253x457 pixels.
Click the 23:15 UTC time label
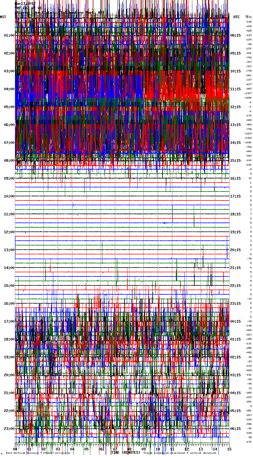235,304
